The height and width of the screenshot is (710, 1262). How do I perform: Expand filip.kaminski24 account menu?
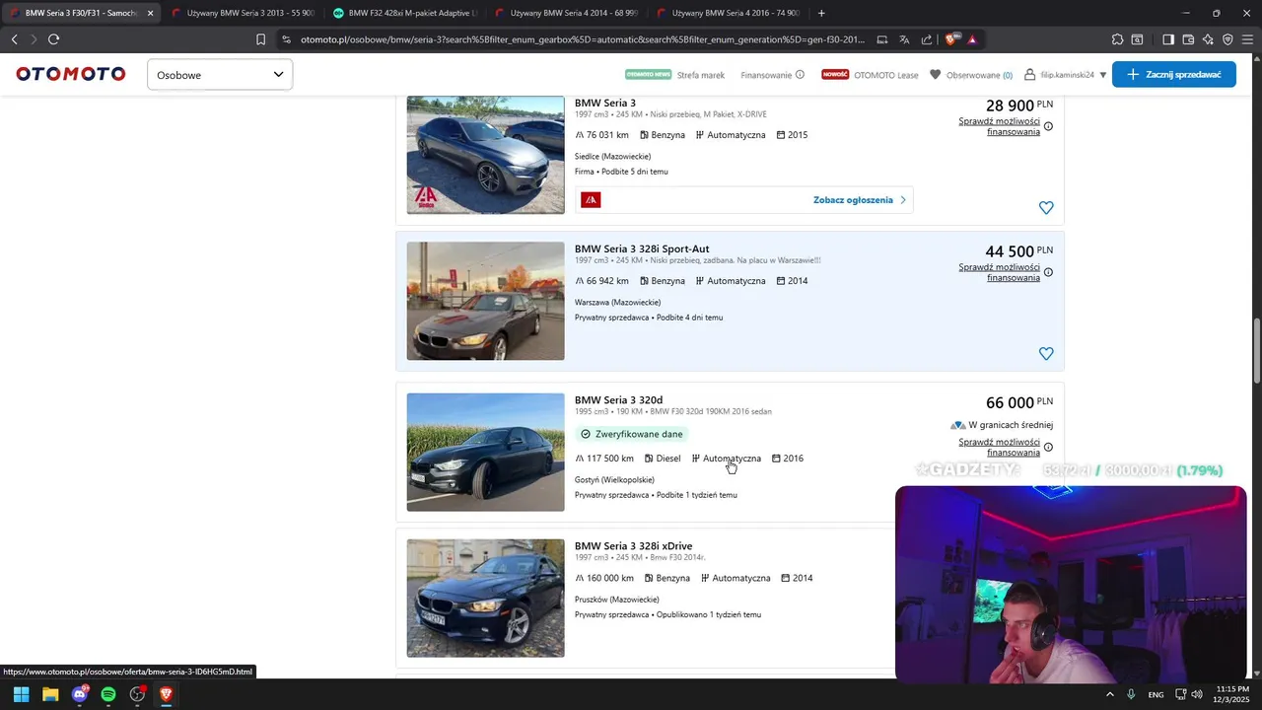click(x=1102, y=75)
